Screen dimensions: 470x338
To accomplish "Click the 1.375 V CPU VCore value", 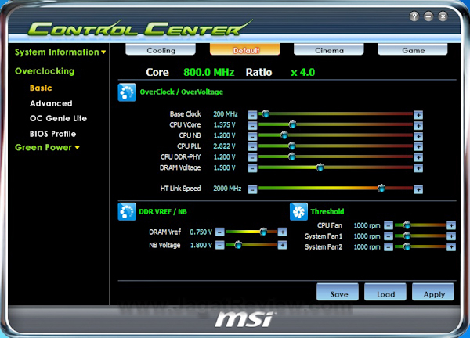I will pos(224,125).
